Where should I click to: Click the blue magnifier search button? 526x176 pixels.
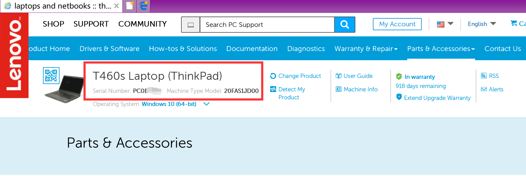(345, 24)
